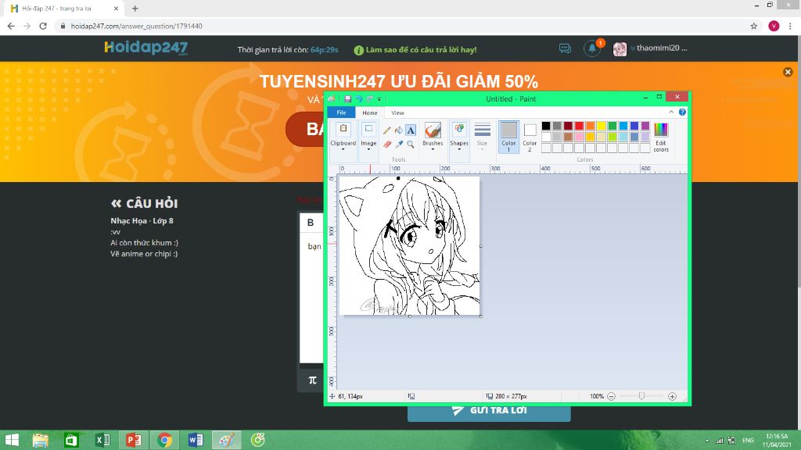
Task: Open the File menu in Paint
Action: [341, 112]
